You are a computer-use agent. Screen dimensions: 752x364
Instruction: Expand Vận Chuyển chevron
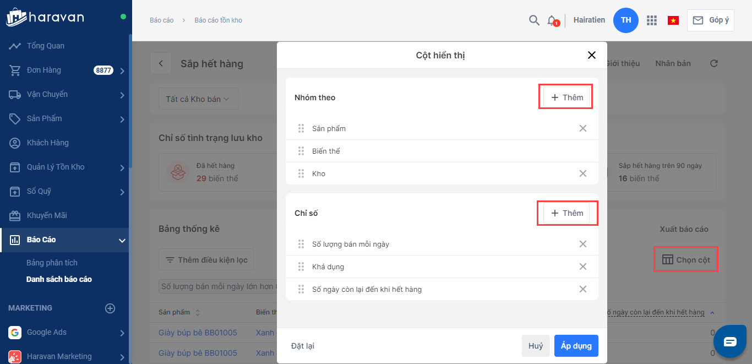click(122, 95)
